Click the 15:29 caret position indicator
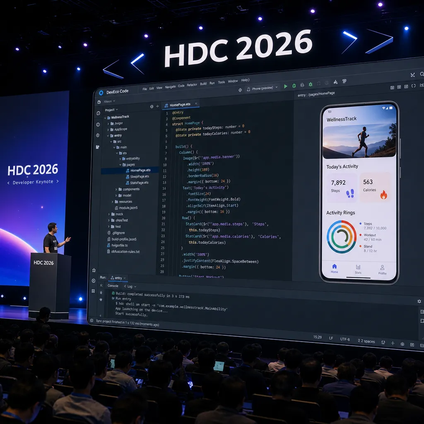This screenshot has width=424, height=424. (x=318, y=337)
